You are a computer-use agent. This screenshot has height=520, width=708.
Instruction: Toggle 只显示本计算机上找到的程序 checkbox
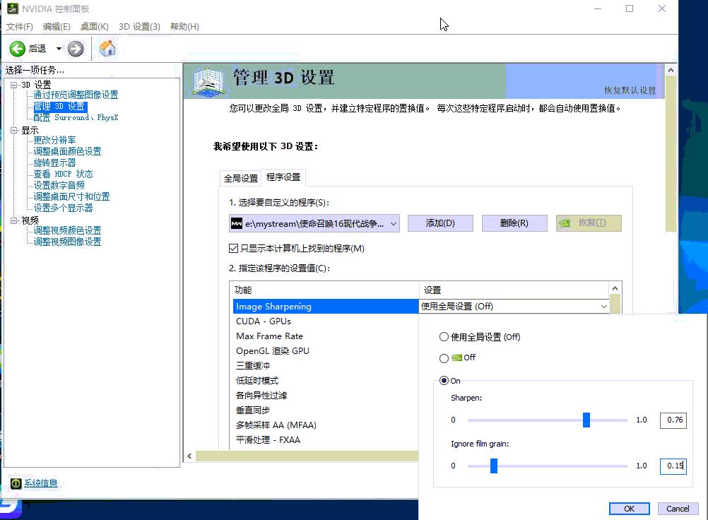point(233,248)
